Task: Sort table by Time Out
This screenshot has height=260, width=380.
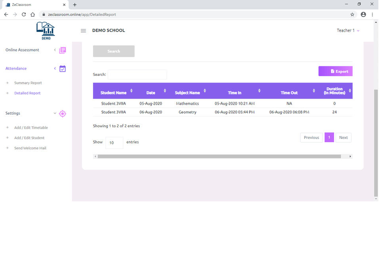Action: [314, 91]
